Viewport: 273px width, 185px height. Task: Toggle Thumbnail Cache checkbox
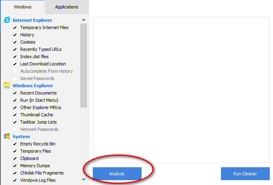(15, 115)
